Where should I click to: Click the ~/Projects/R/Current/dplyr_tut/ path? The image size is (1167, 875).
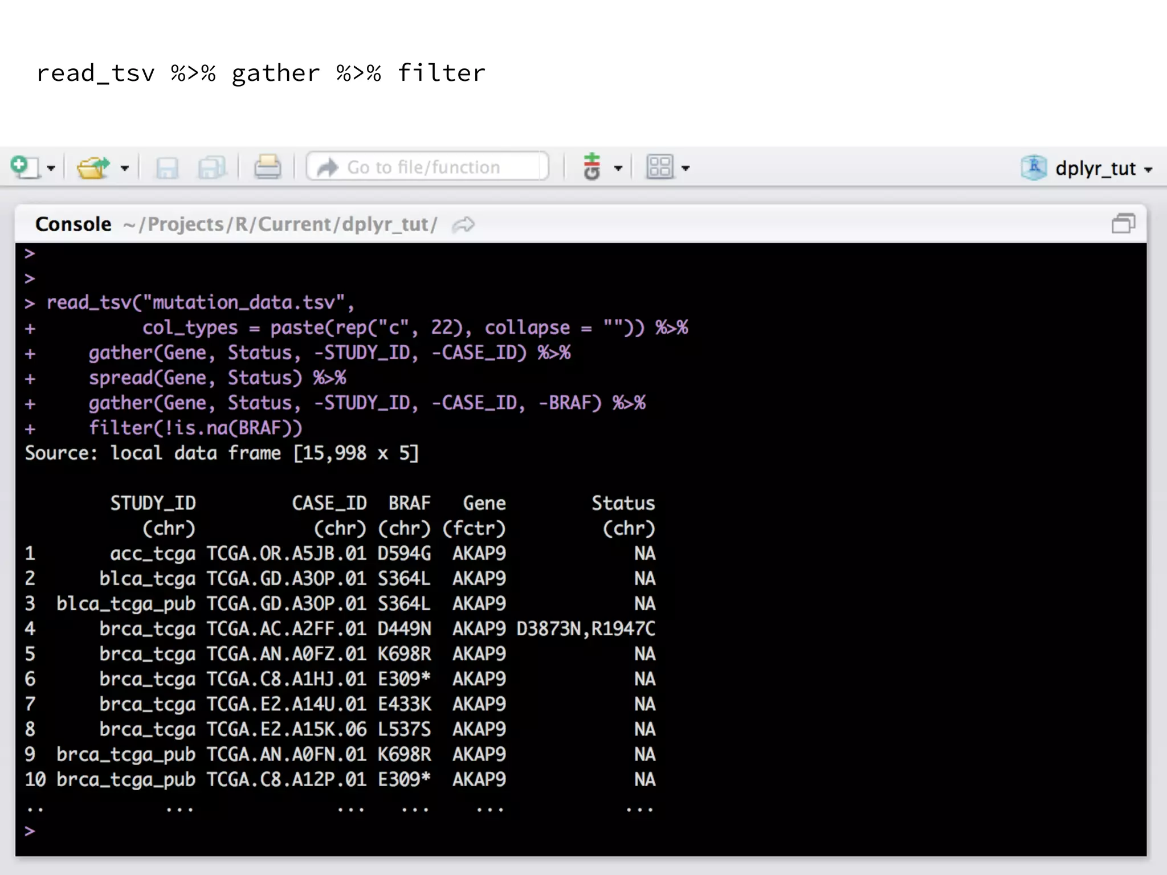(280, 224)
